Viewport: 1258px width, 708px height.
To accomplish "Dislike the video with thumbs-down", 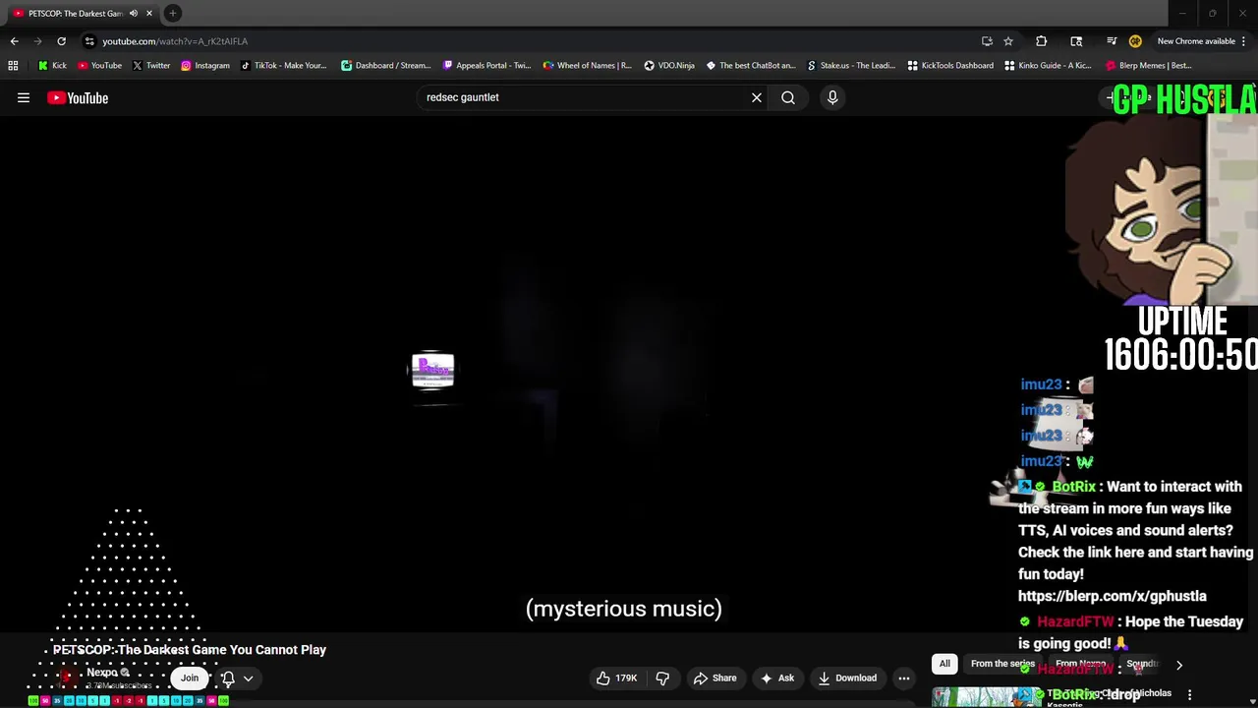I will click(x=662, y=678).
